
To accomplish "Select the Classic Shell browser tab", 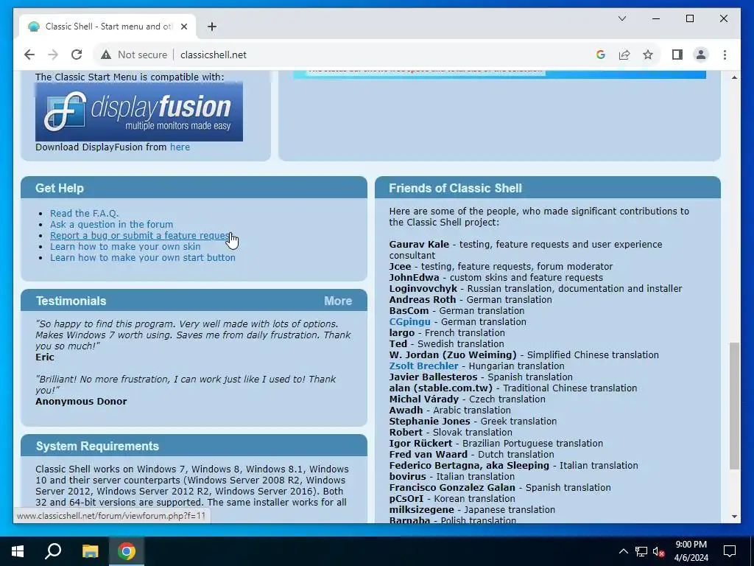I will click(108, 27).
